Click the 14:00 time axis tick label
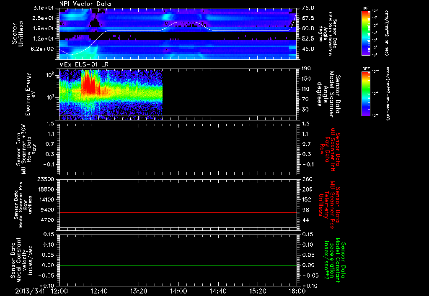429x296 pixels. tap(178, 291)
